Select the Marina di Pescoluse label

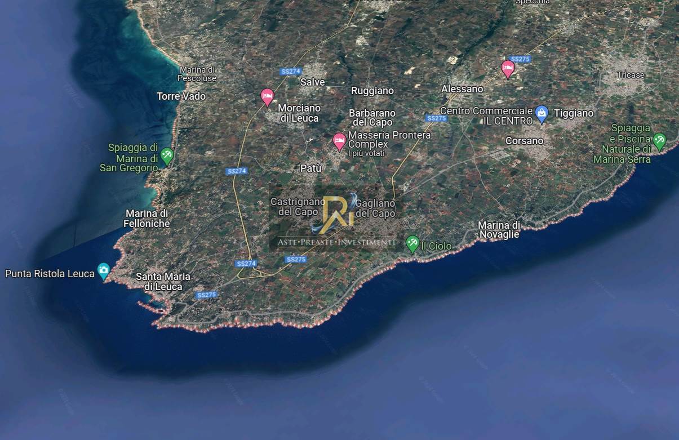pos(197,74)
